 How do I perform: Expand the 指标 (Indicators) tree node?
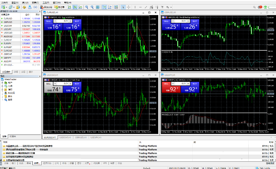pyautogui.click(x=2, y=89)
